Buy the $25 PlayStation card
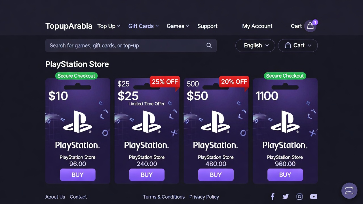Image resolution: width=363 pixels, height=204 pixels. 147,175
